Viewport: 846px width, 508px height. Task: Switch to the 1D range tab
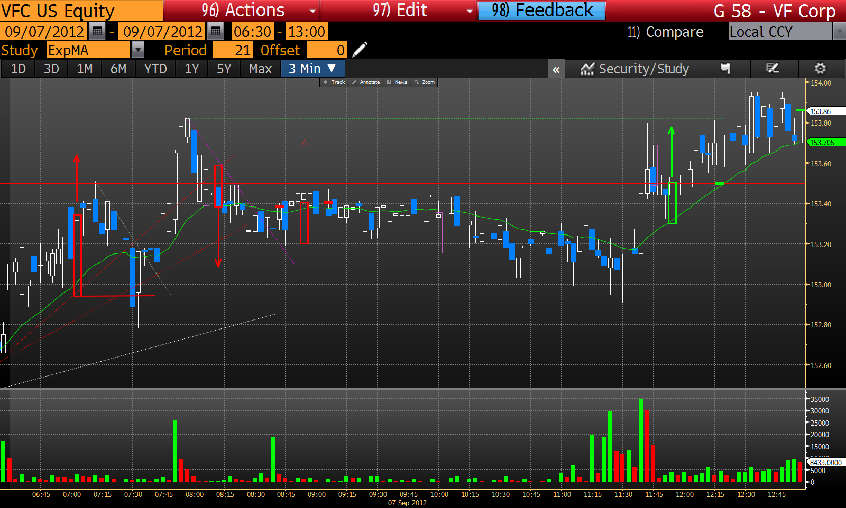coord(19,69)
